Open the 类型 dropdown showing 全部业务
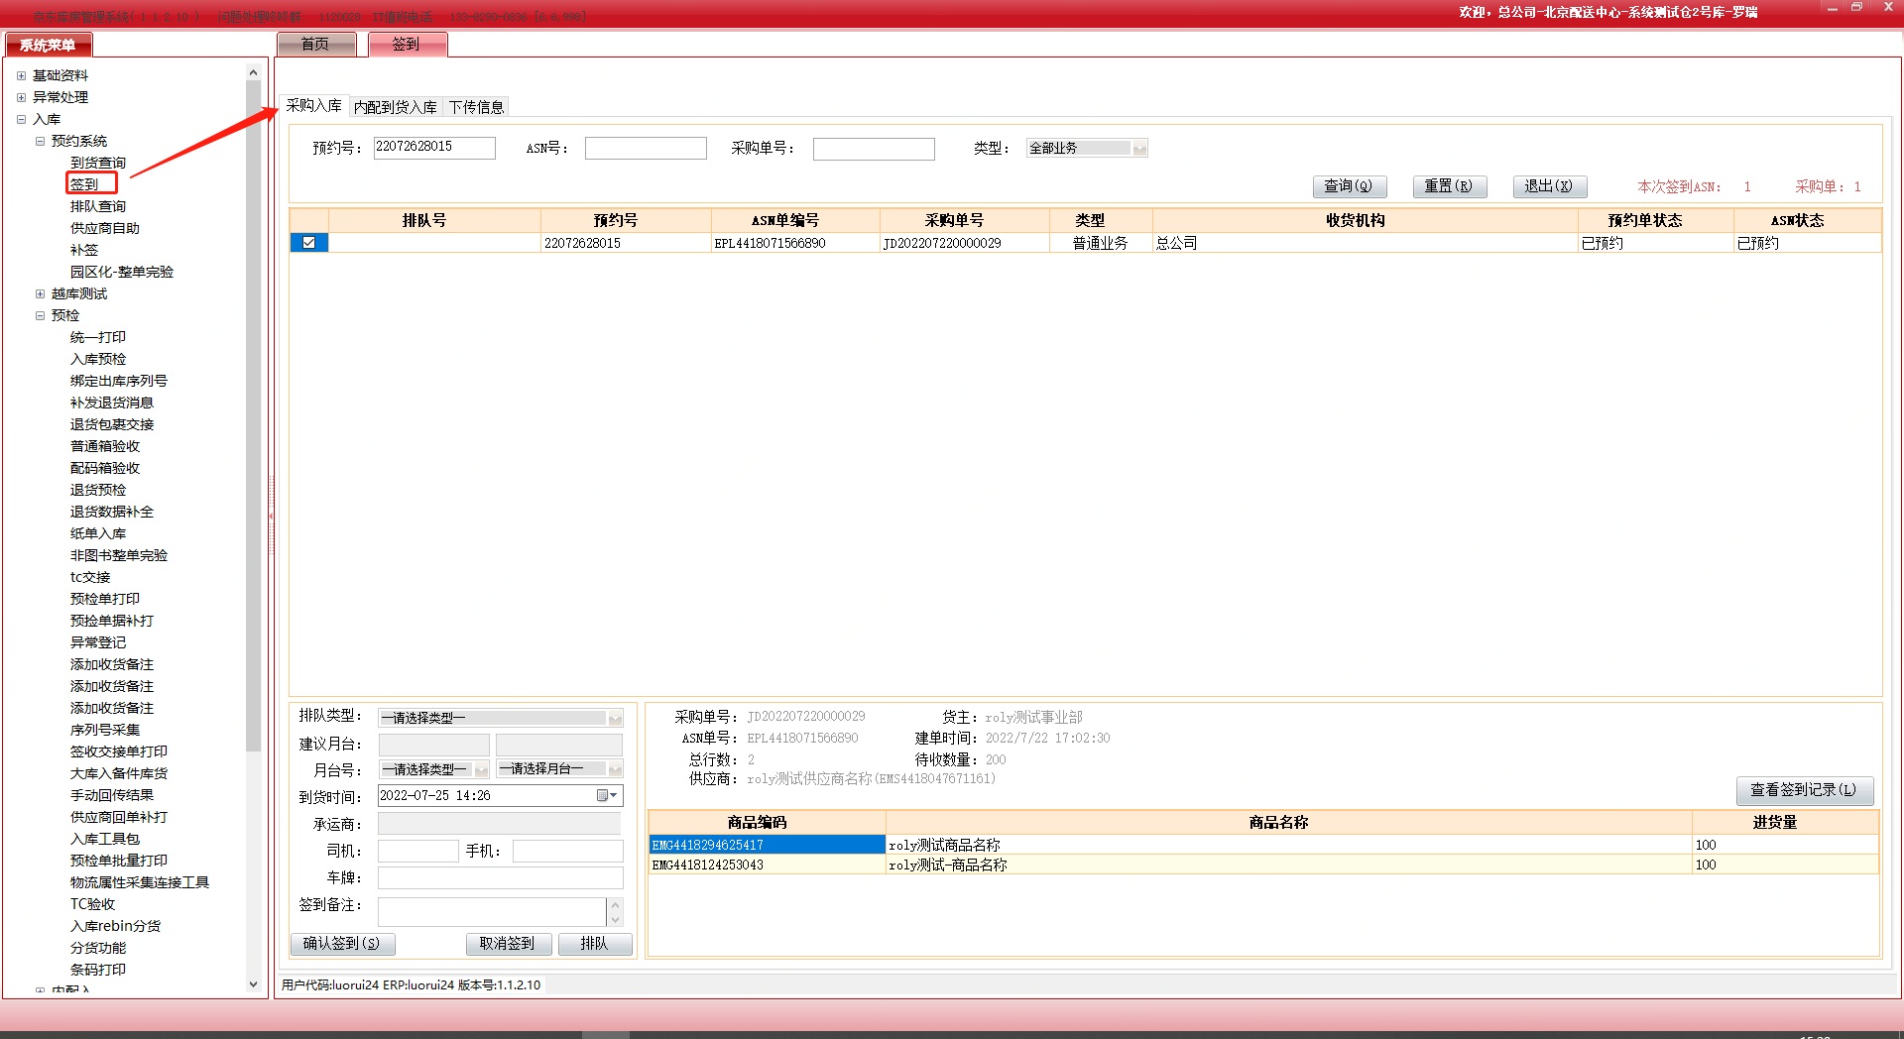 coord(1139,149)
